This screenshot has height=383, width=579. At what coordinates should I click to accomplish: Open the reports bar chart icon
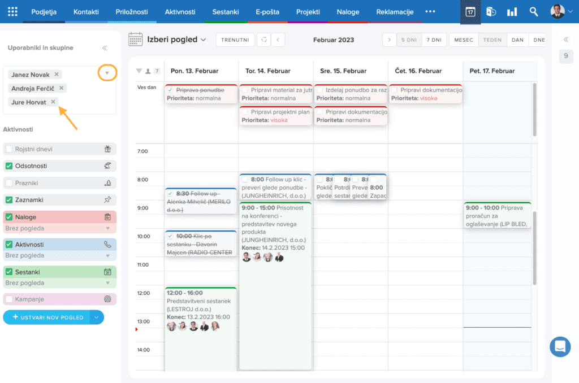coord(512,12)
